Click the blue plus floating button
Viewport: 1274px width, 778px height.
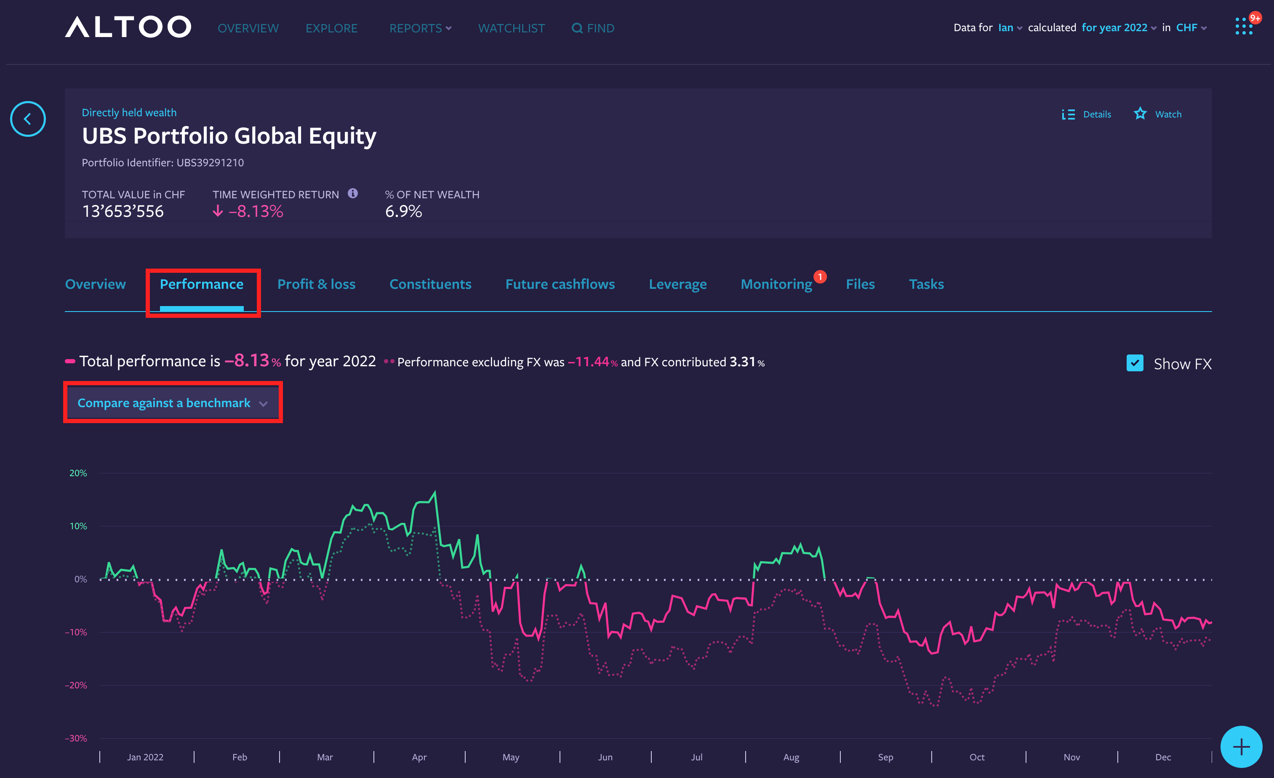point(1241,746)
